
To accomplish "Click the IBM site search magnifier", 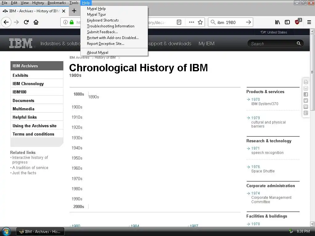I will tap(298, 43).
